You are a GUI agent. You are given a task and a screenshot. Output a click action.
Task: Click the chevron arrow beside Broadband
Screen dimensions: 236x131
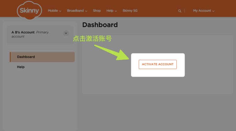(x=86, y=11)
